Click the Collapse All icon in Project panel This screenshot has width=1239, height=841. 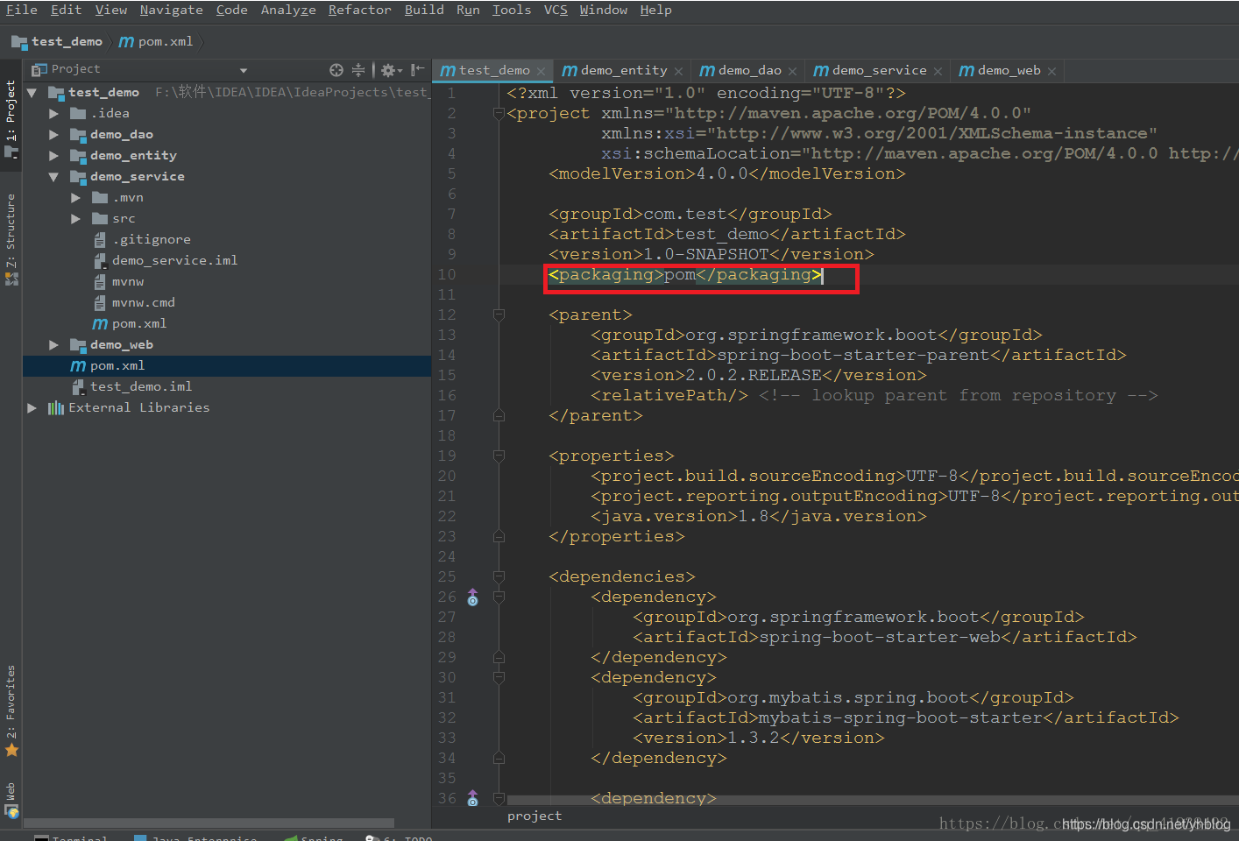pyautogui.click(x=358, y=70)
